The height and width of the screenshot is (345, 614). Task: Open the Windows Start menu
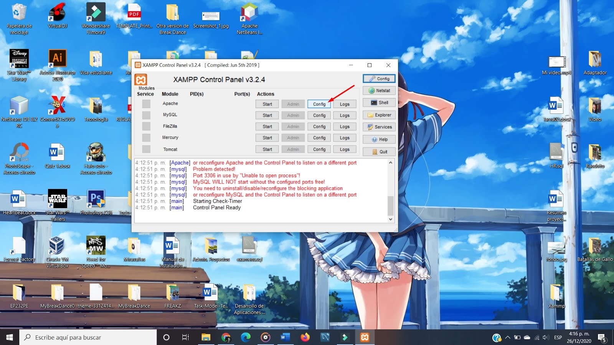pos(10,337)
